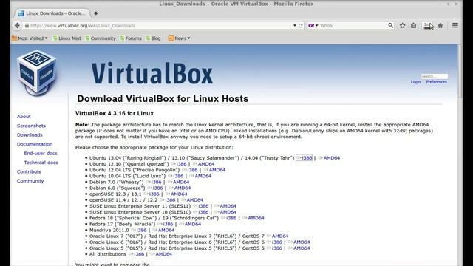Download Debian 7.0 Wheezy i386 package

pos(154,182)
